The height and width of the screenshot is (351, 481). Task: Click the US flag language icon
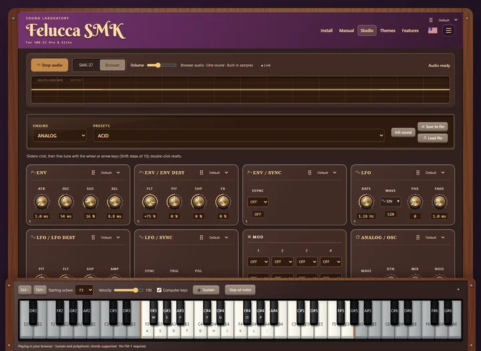(x=432, y=30)
